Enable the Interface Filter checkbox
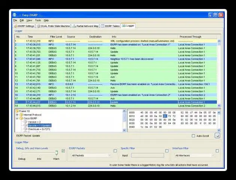 tap(217, 151)
